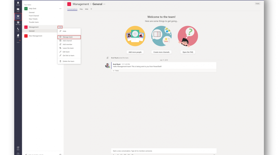Click the sender name Brad Wyatt
The width and height of the screenshot is (279, 155).
pyautogui.click(x=117, y=64)
